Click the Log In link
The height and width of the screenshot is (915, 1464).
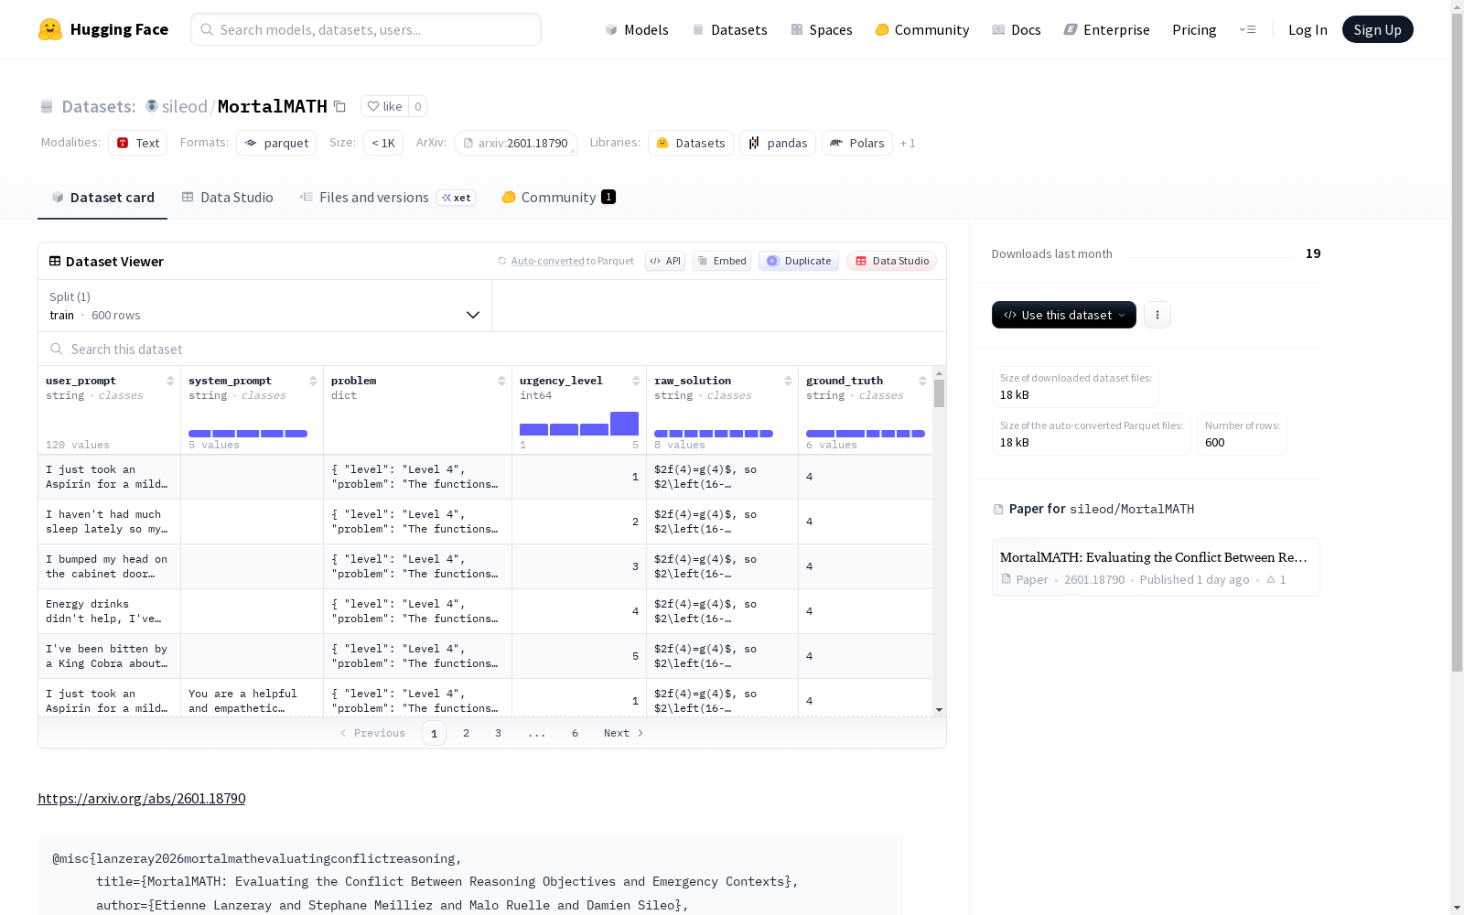1308,29
